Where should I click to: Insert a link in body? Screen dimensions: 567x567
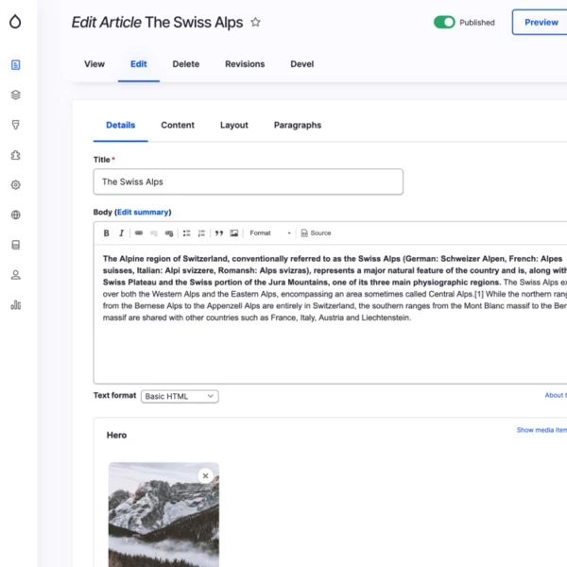click(139, 233)
